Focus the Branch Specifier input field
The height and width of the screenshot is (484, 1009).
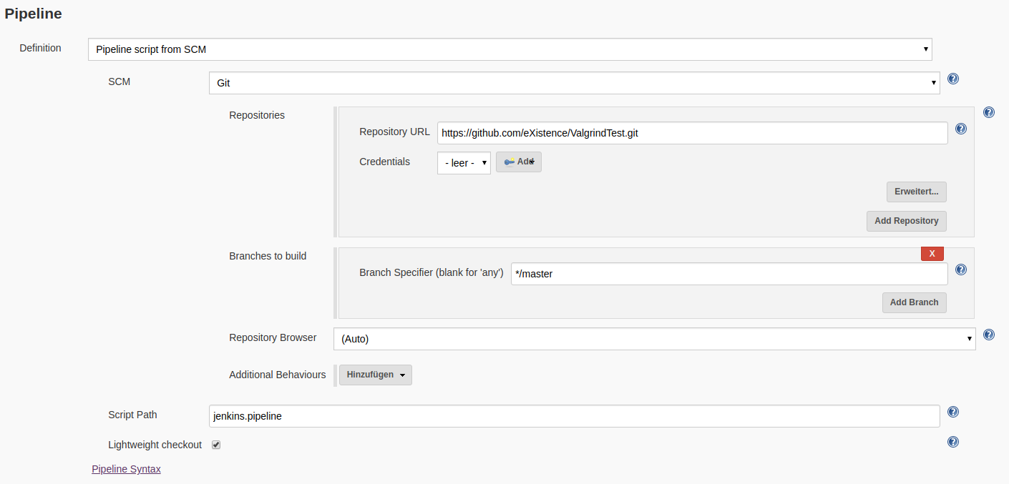729,274
